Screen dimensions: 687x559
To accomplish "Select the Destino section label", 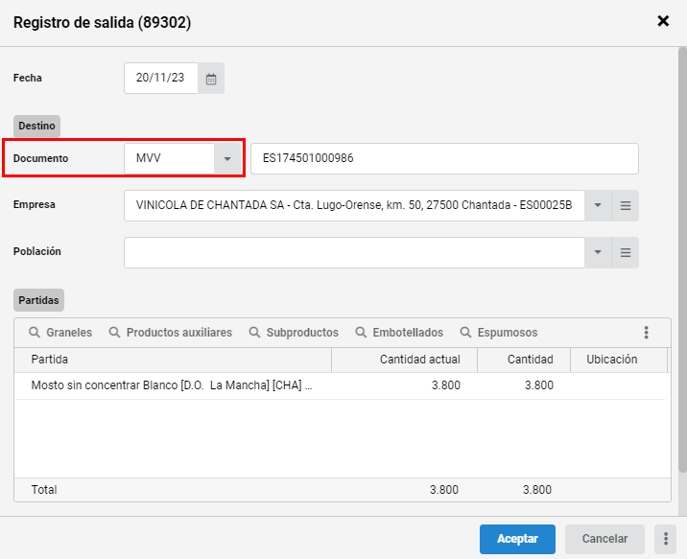I will point(36,126).
